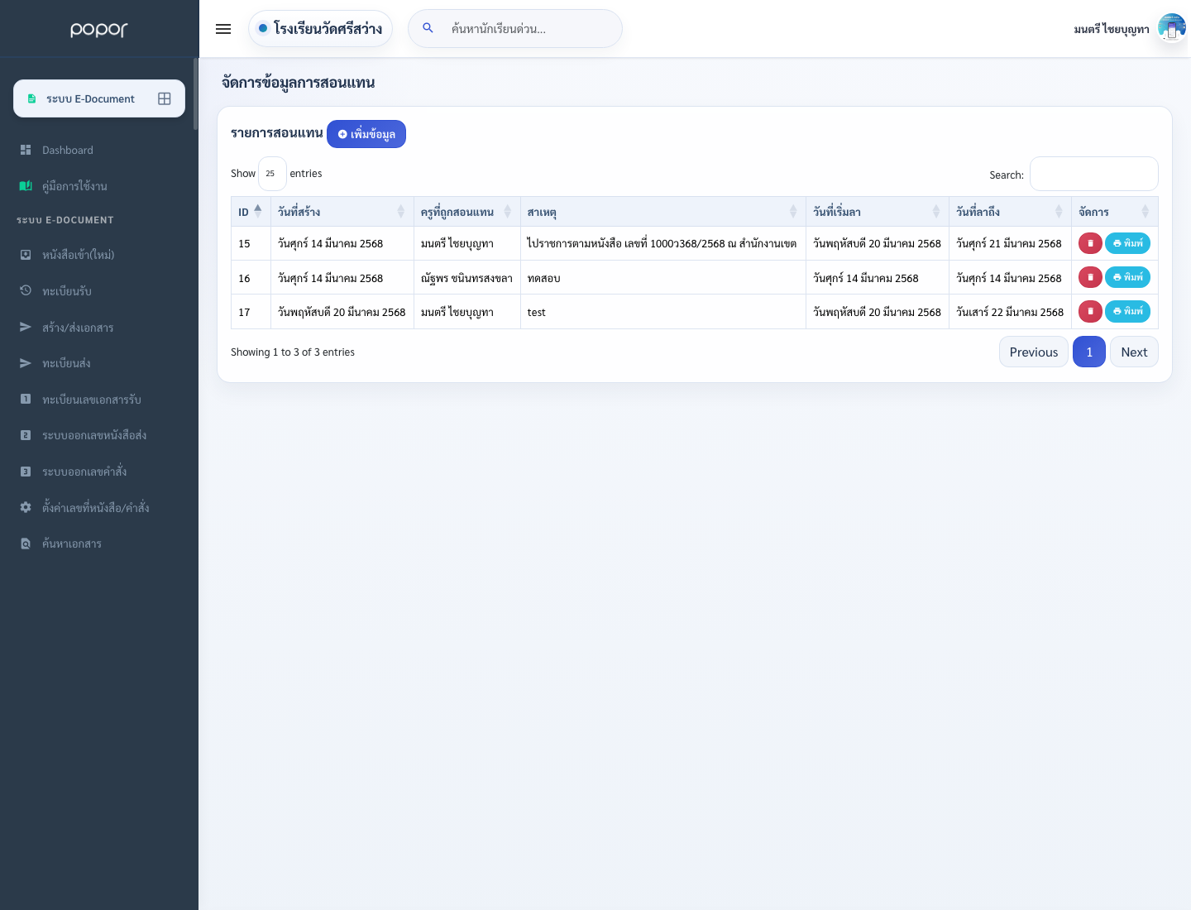Image resolution: width=1191 pixels, height=910 pixels.
Task: Print row 16 with พิมพ์ button
Action: [1127, 277]
